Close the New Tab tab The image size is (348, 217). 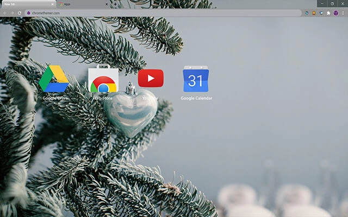(x=53, y=4)
